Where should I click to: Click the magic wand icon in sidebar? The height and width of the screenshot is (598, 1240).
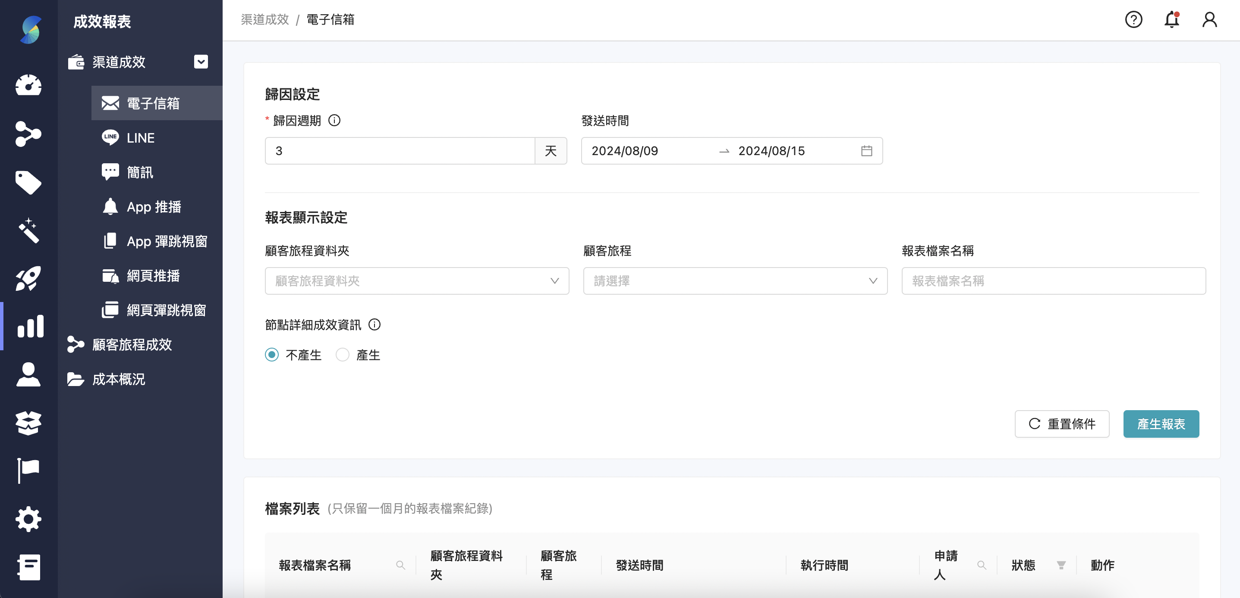28,231
